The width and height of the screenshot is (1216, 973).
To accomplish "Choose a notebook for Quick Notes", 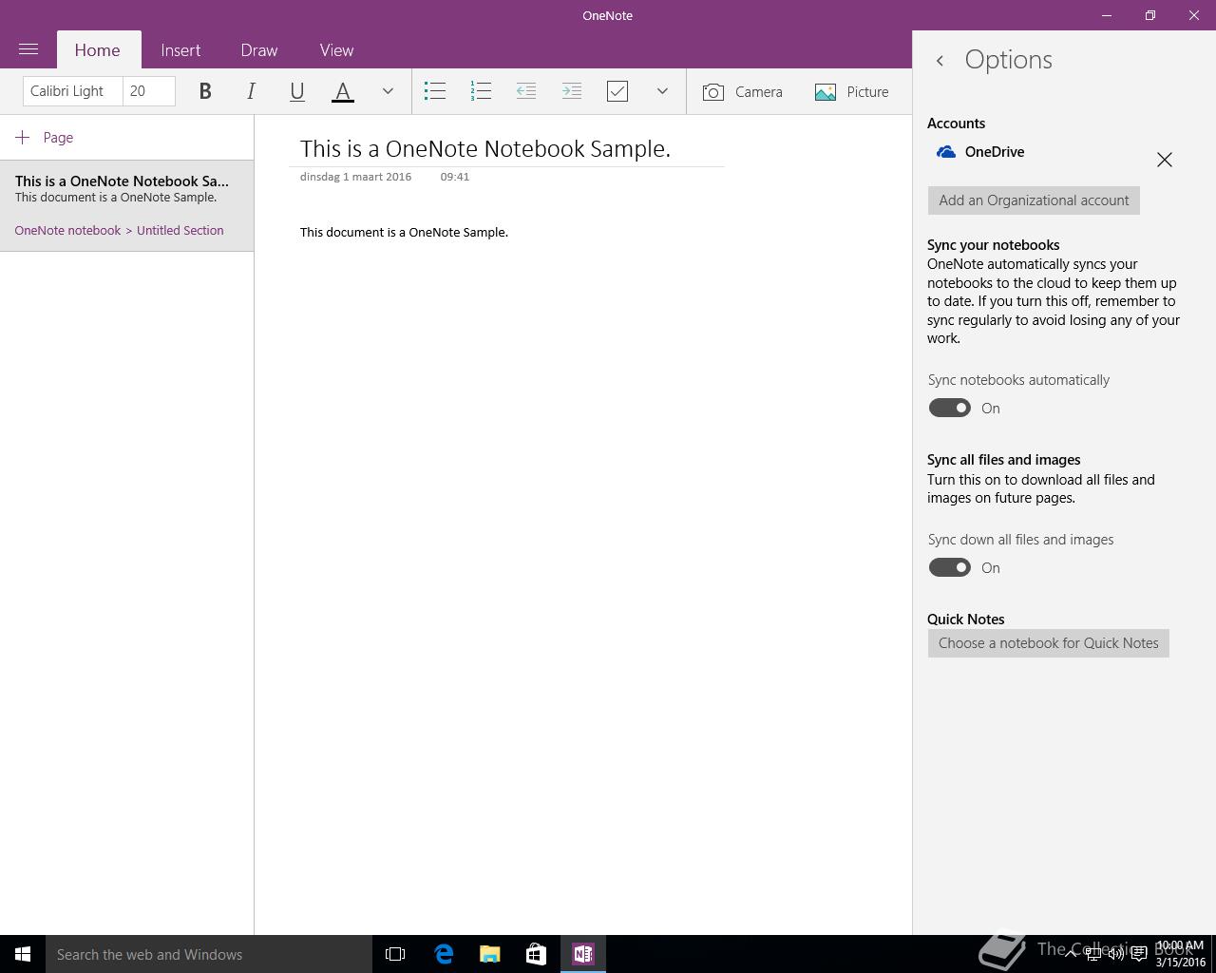I will (x=1049, y=643).
